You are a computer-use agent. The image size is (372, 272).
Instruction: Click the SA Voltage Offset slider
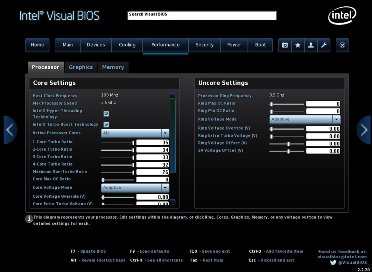pos(287,151)
